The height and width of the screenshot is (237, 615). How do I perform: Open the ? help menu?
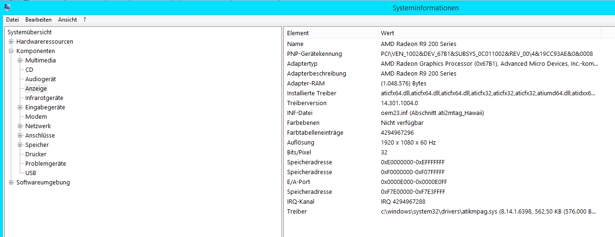tap(85, 20)
